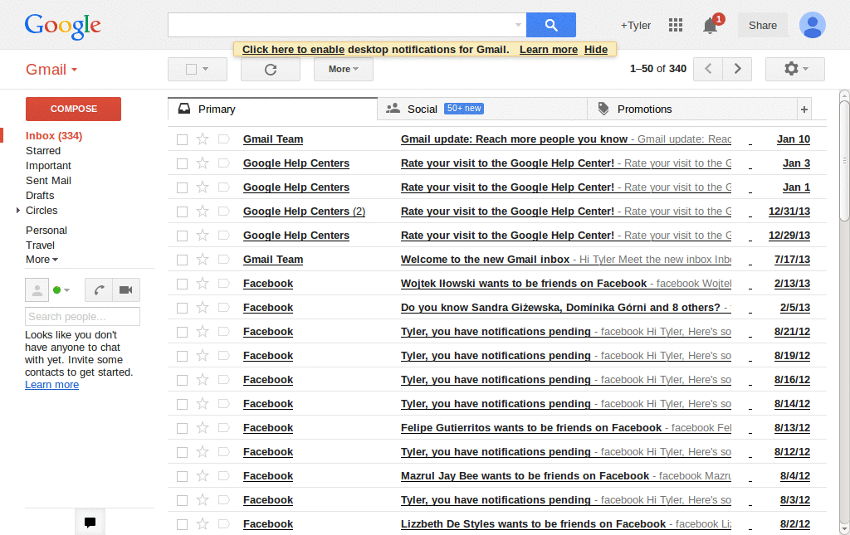Go to older messages page

[x=737, y=69]
